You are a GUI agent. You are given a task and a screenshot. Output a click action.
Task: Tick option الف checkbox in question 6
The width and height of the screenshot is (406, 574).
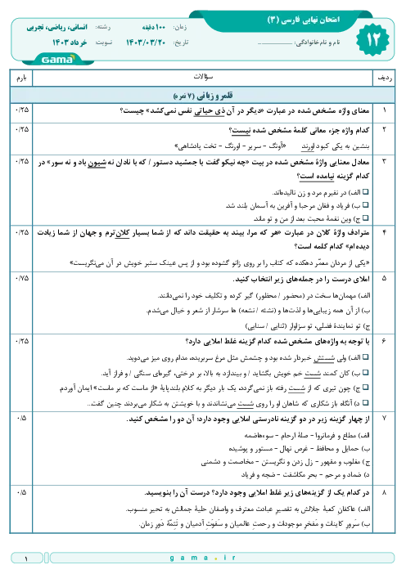pyautogui.click(x=365, y=357)
